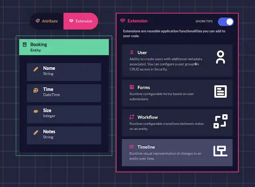
Task: Switch to the Attribute tab
Action: pos(47,21)
